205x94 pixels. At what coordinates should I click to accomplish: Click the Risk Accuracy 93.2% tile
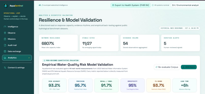(54, 85)
